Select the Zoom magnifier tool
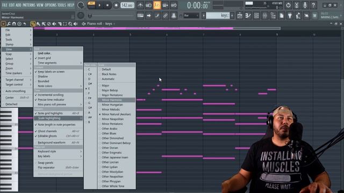 point(70,24)
